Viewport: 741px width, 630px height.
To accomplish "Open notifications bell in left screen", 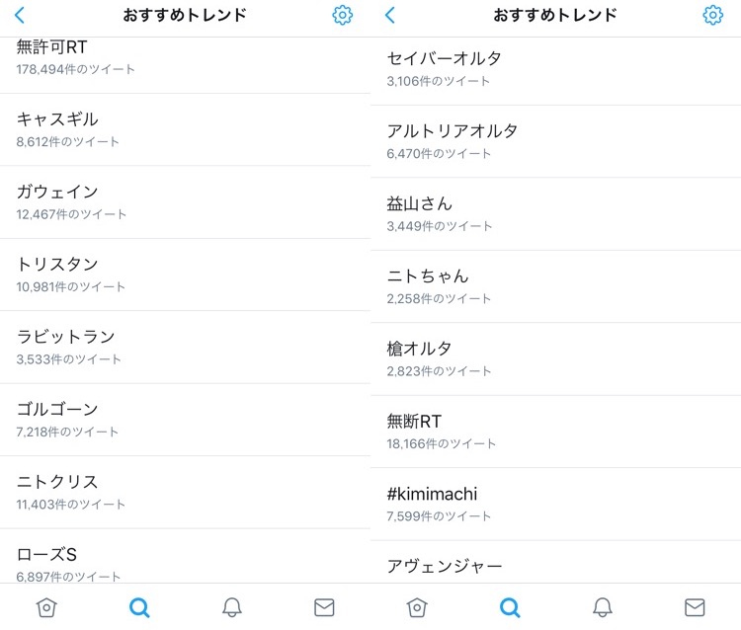I will tap(232, 607).
